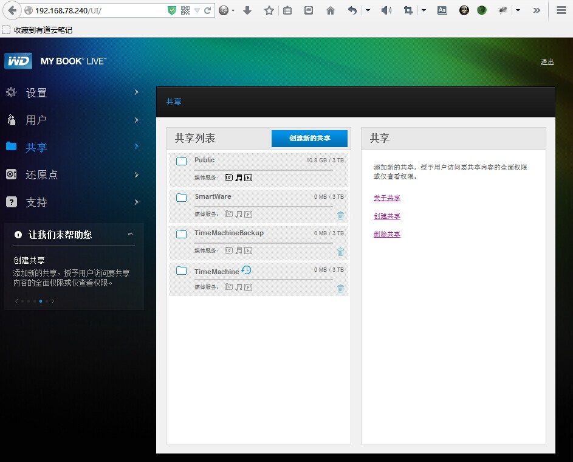Click the 用户 person icon
This screenshot has height=462, width=573.
(12, 120)
